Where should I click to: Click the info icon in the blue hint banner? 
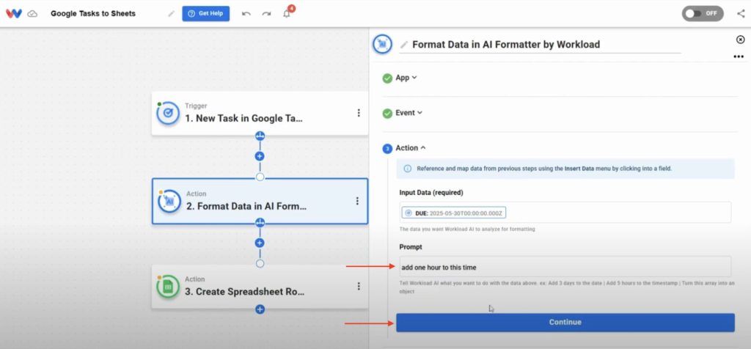click(x=408, y=169)
